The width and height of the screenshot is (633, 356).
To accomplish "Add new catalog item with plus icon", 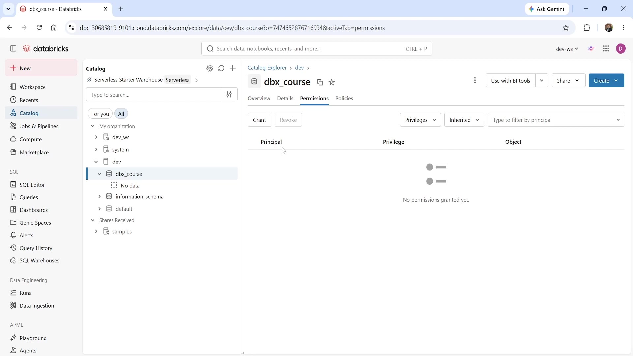I will point(233,68).
